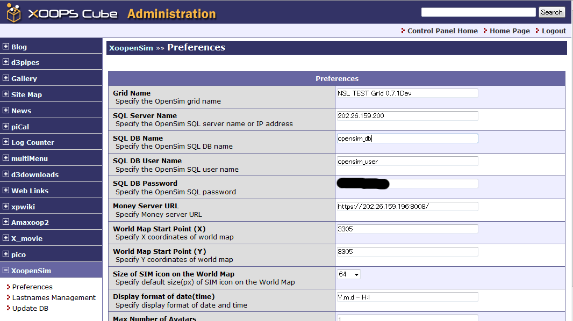Click the Gallery plus icon
The height and width of the screenshot is (321, 573).
tap(6, 78)
